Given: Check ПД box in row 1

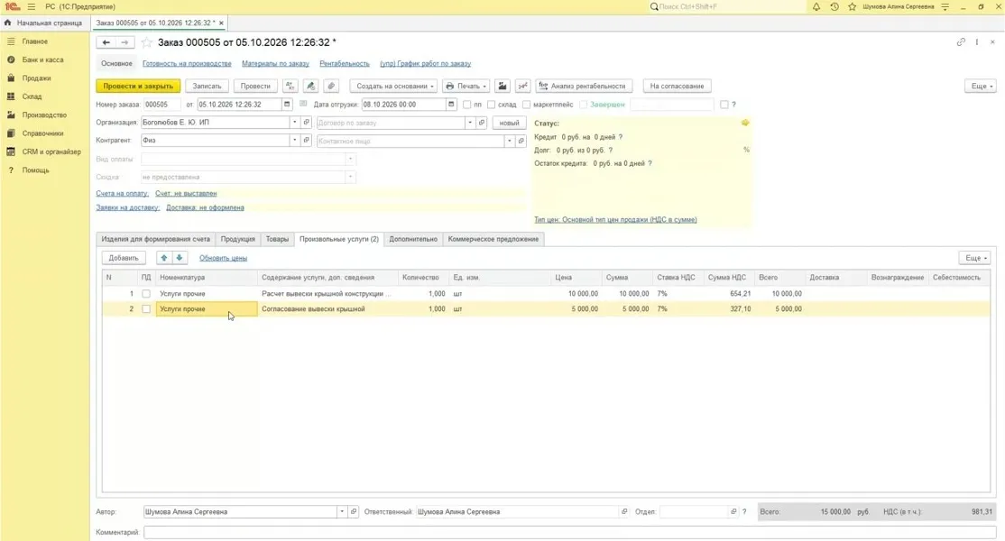Looking at the screenshot, I should coord(146,294).
